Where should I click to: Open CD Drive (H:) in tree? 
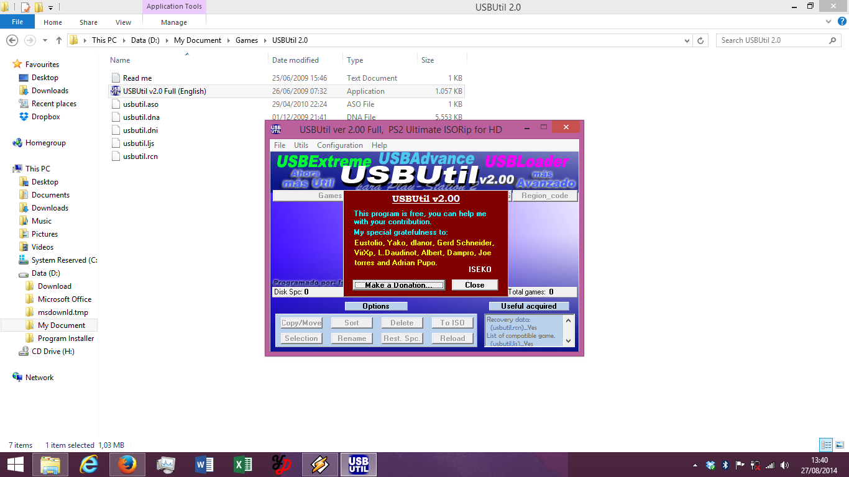53,352
